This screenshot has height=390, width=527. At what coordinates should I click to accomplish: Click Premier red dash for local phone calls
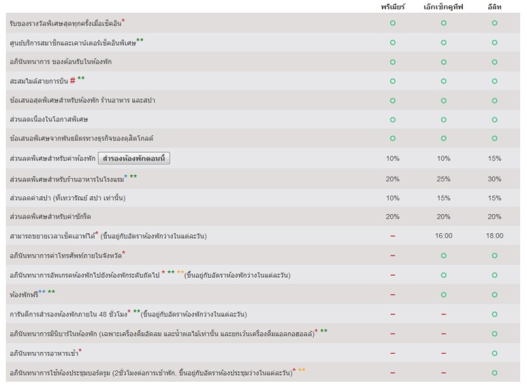[x=392, y=255]
